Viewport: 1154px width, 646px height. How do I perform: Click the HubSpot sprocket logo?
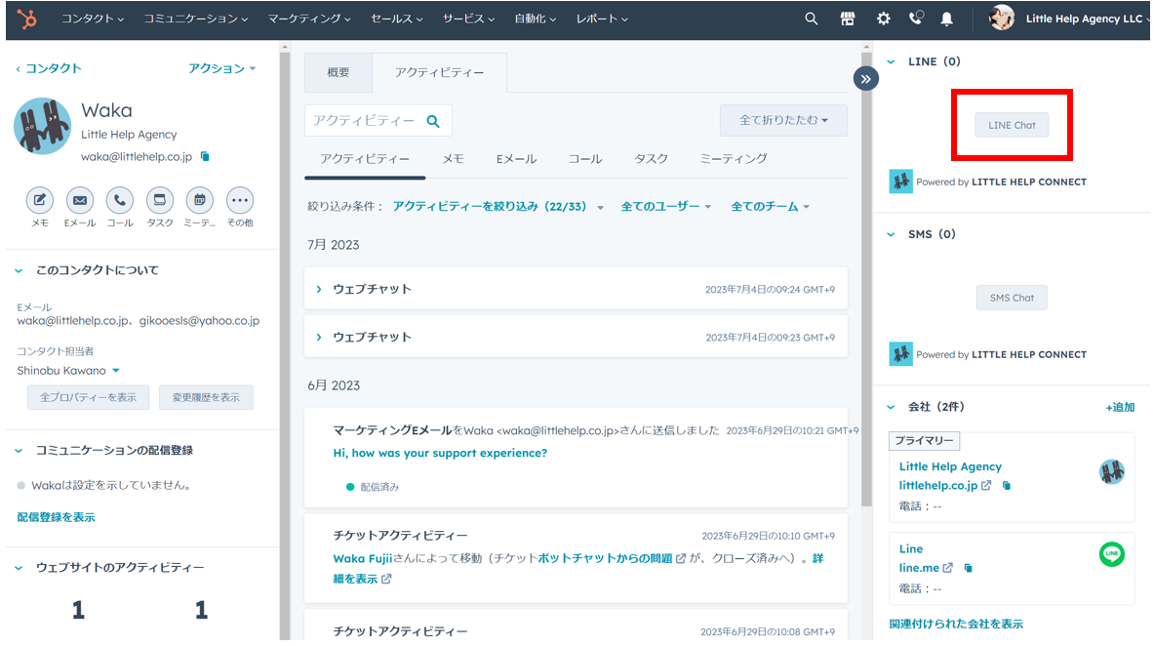(x=26, y=19)
